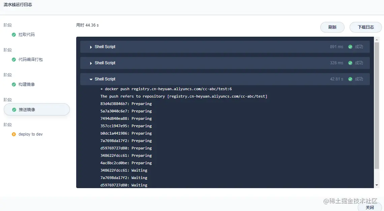384x211 pixels.
Task: Click orange paused icon beside deploy to dev
Action: pos(14,134)
